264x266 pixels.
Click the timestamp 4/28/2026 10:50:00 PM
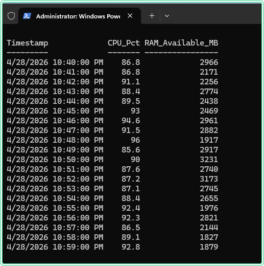(55, 160)
